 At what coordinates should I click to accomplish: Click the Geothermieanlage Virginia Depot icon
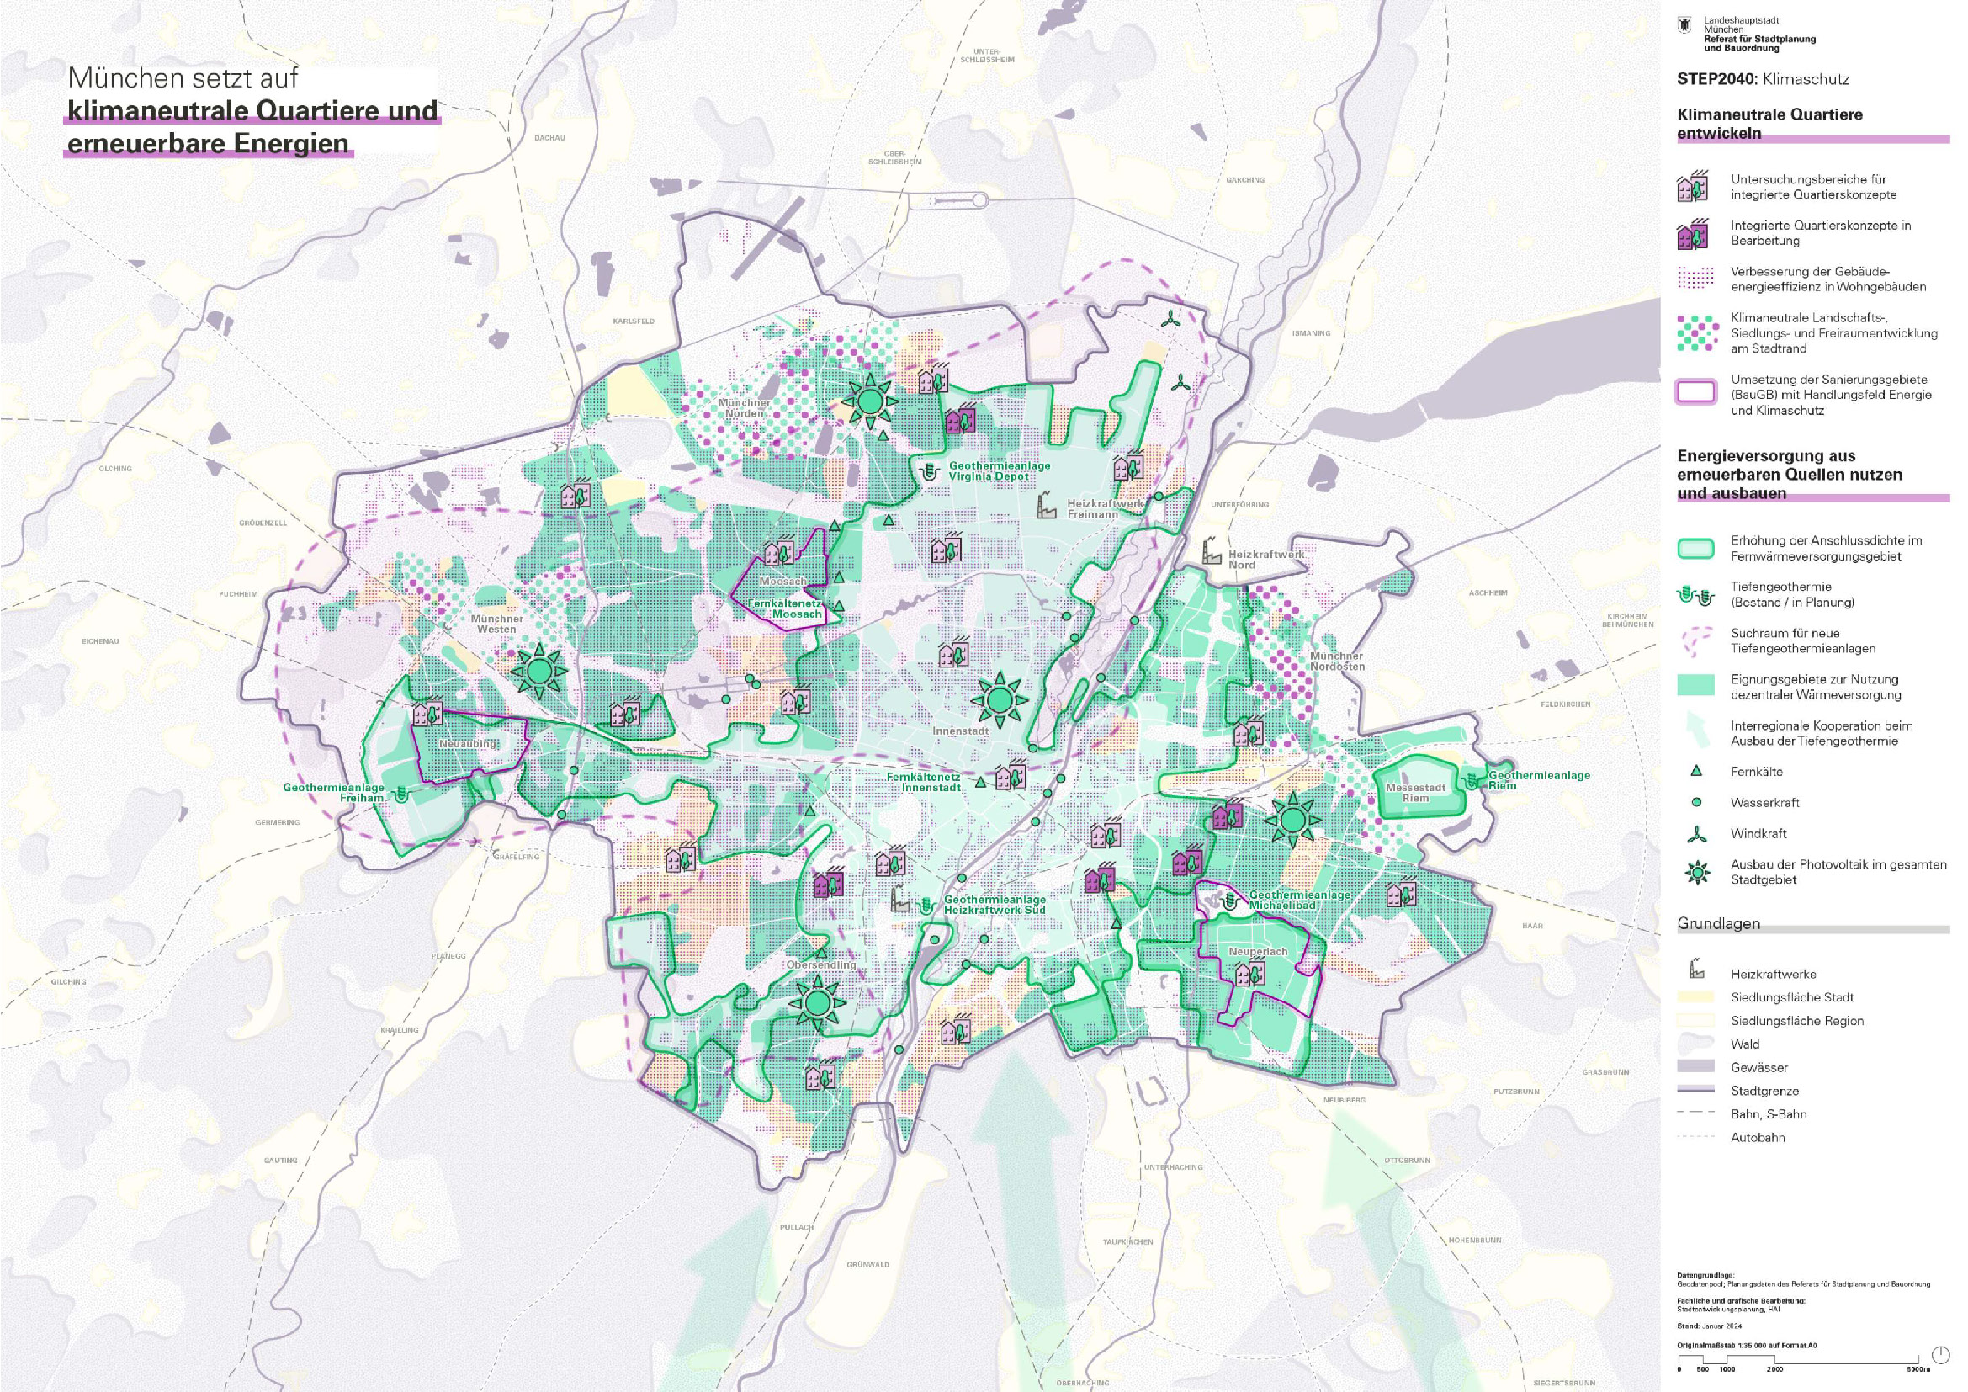[x=929, y=470]
